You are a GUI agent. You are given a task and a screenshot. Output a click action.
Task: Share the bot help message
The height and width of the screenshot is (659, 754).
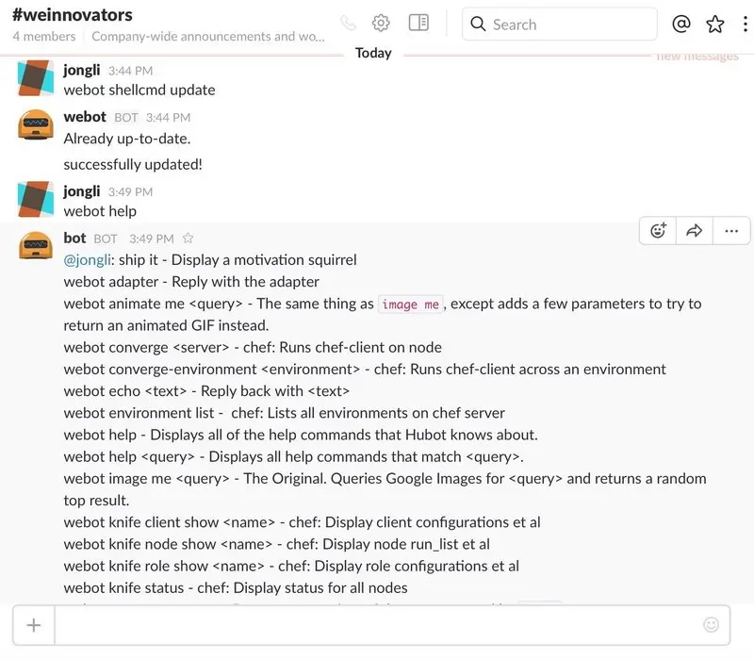[x=694, y=231]
